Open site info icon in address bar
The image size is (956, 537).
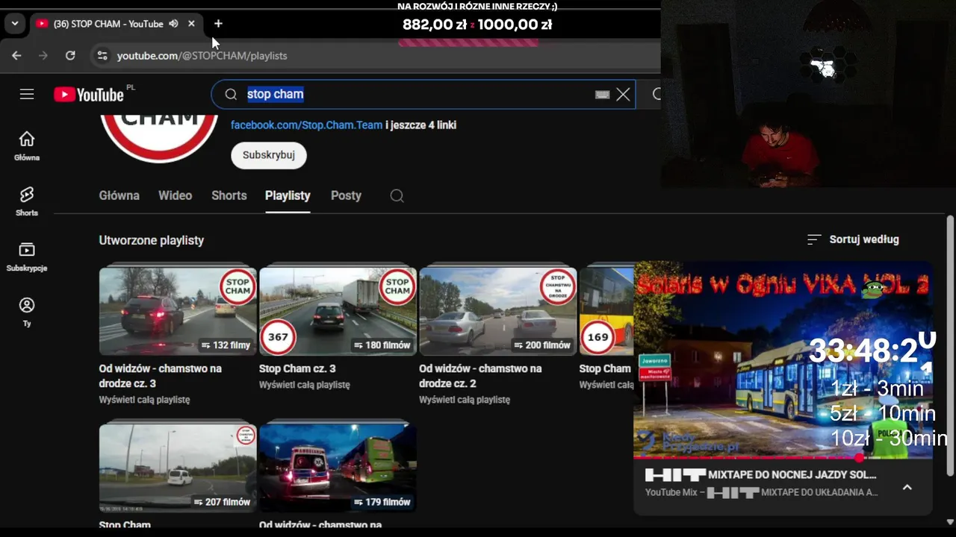102,55
